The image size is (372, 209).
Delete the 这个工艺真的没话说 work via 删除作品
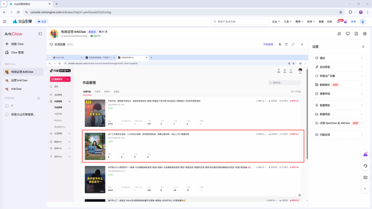click(294, 134)
